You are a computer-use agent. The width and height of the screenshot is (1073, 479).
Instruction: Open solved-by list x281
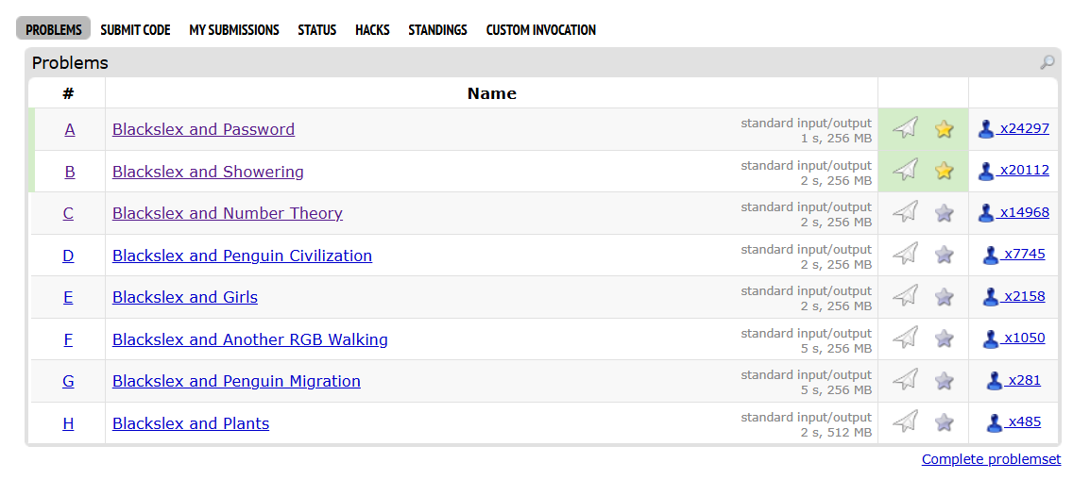pyautogui.click(x=1024, y=380)
